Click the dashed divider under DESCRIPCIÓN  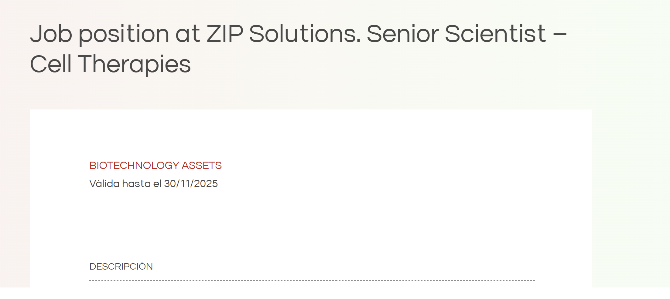312,281
